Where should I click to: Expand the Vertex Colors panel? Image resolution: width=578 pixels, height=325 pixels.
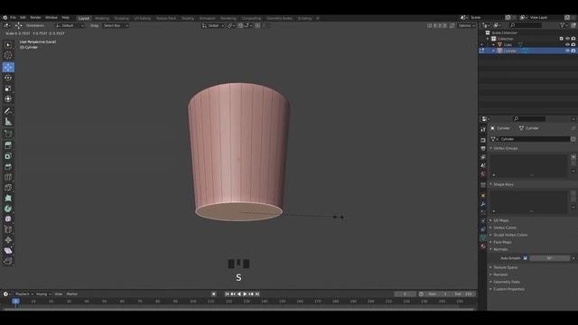coord(505,227)
